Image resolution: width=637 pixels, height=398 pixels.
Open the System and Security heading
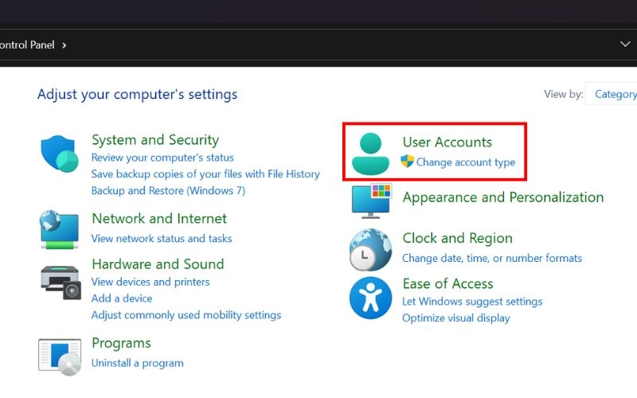155,140
